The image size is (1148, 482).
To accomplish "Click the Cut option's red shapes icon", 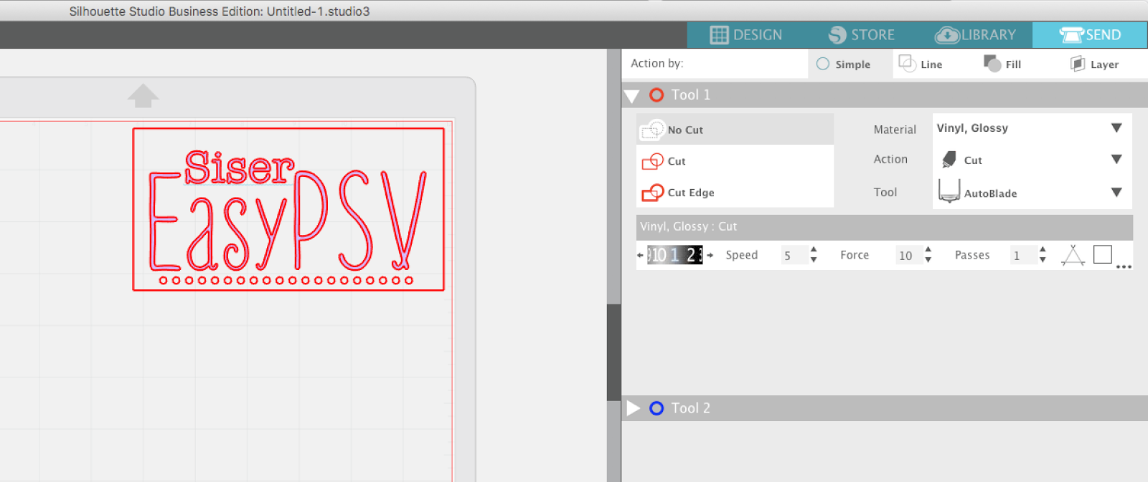I will pos(653,161).
